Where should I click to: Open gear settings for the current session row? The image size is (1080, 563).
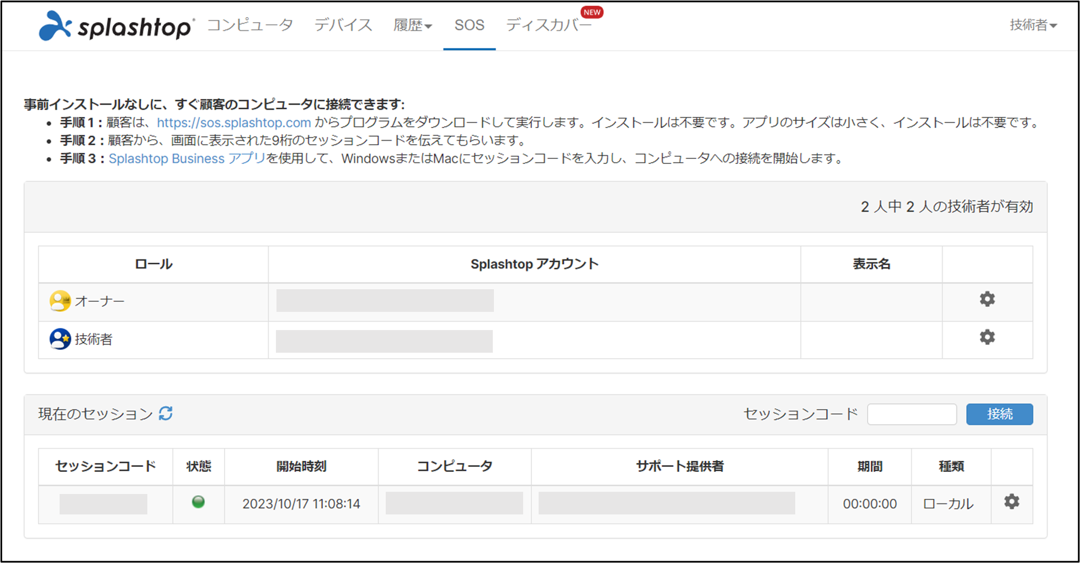pos(1012,502)
